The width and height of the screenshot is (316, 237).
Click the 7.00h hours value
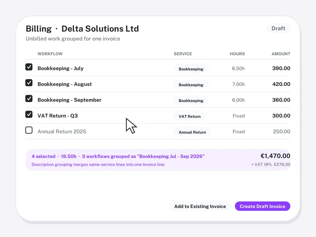[238, 84]
